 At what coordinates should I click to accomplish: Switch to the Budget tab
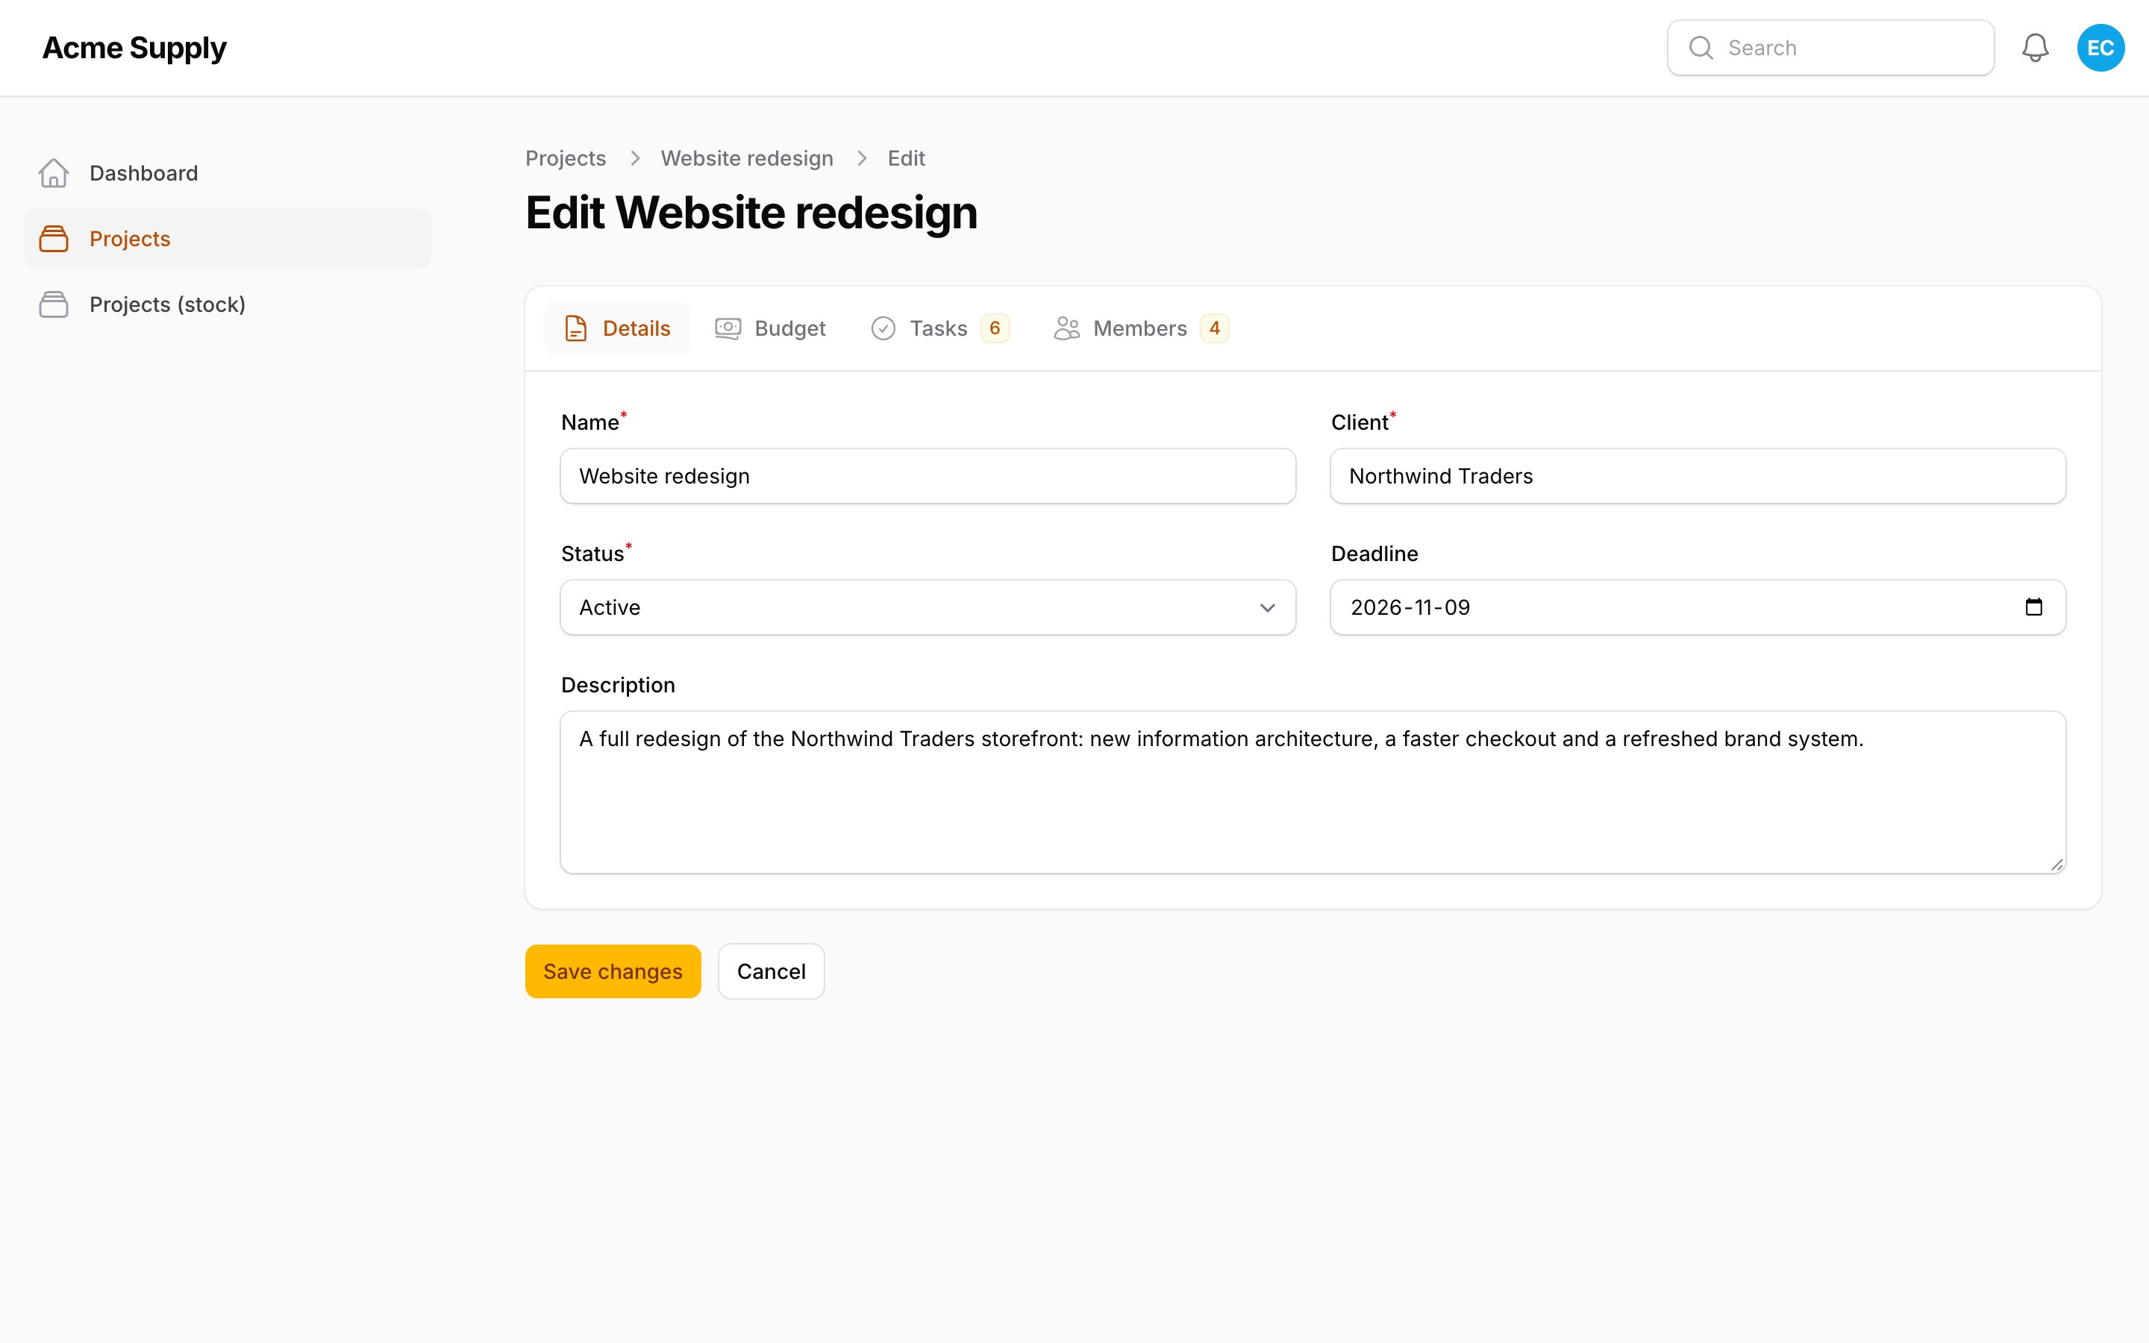point(770,328)
